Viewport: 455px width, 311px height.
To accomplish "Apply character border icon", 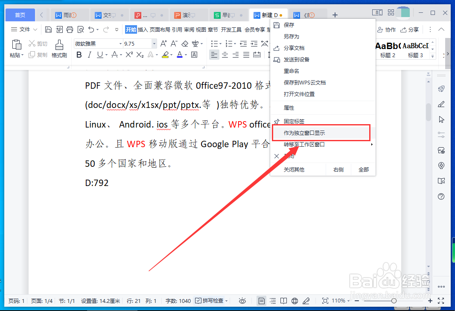I will point(194,55).
